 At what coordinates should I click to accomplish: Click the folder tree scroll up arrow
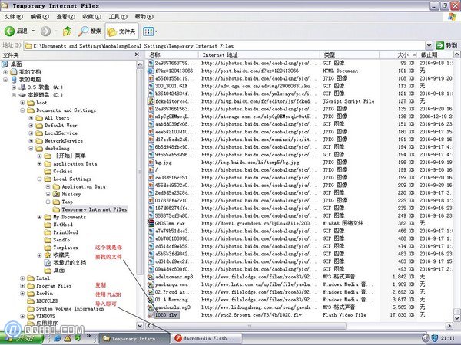tap(140, 64)
